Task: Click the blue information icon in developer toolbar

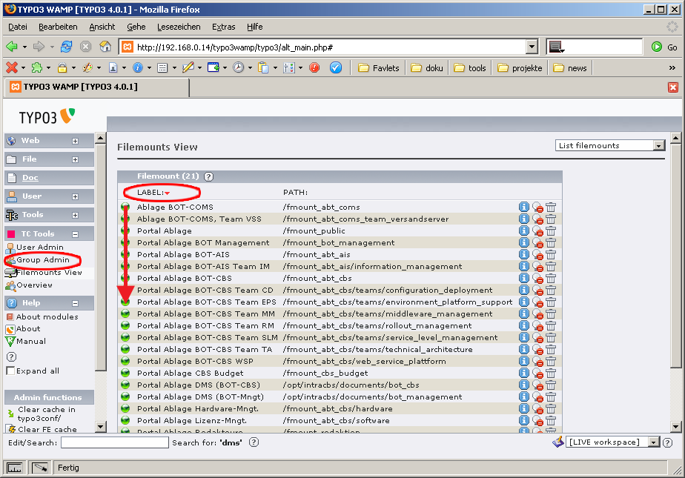Action: coord(138,67)
